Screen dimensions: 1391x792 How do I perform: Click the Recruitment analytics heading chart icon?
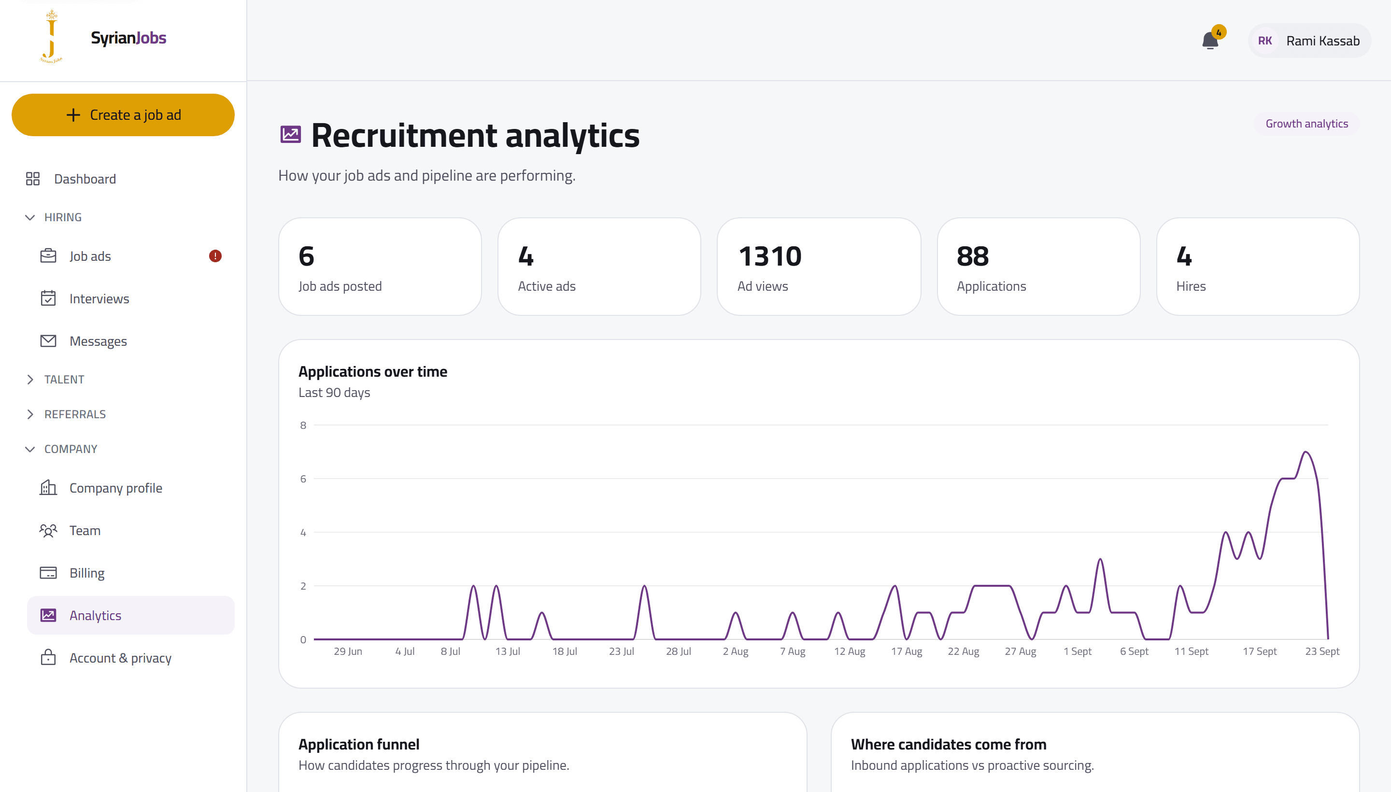coord(290,134)
